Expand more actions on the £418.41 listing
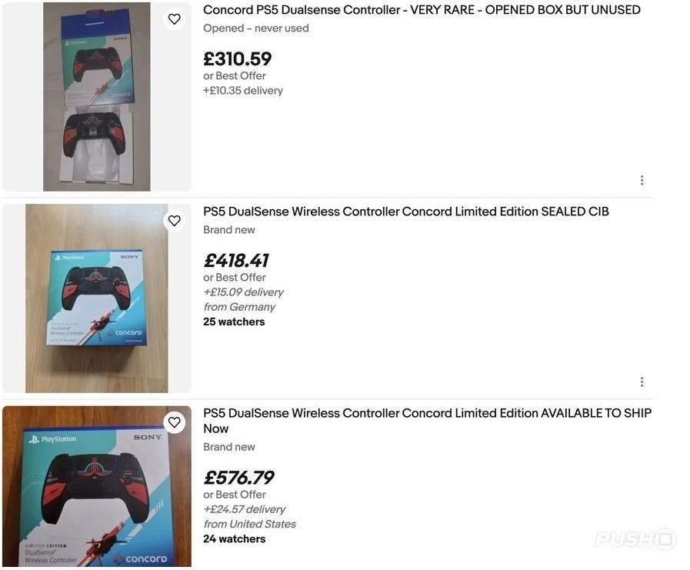690x570 pixels. point(642,382)
